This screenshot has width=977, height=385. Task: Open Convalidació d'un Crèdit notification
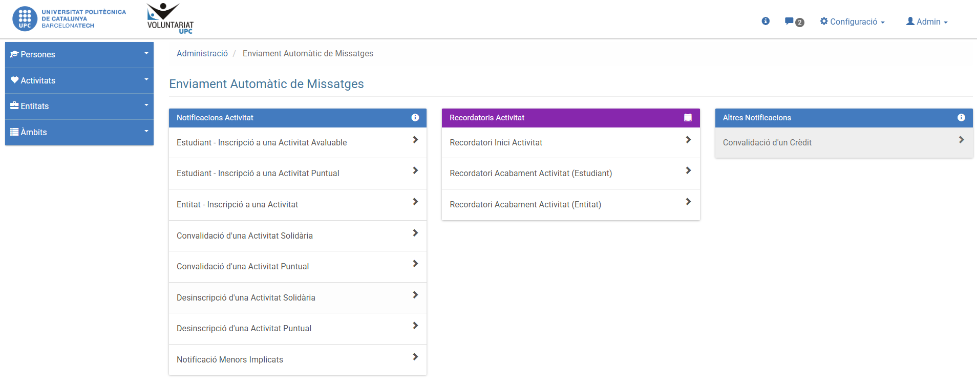767,143
